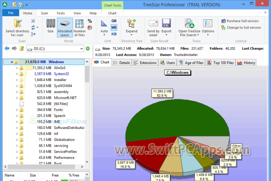The height and width of the screenshot is (181, 271).
Task: Open the File menu
Action: [x=11, y=13]
